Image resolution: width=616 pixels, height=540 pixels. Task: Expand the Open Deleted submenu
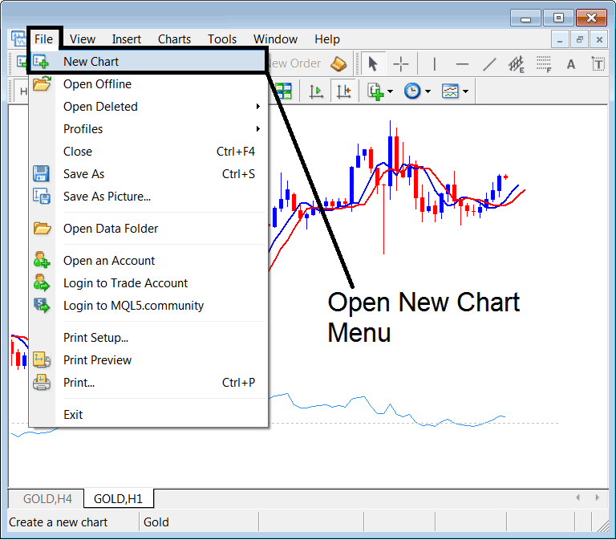pos(148,107)
